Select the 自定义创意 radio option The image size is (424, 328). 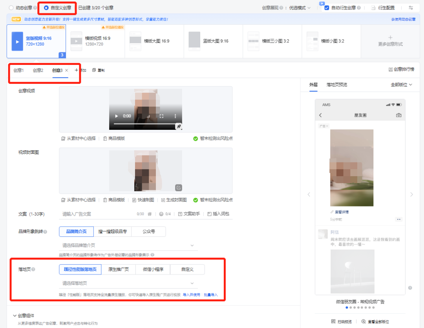point(46,7)
